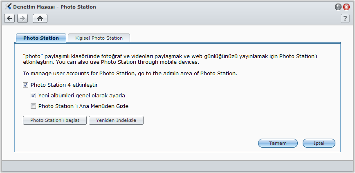This screenshot has height=173, width=355.
Task: Click the Denetim Masası app icon in title bar
Action: coord(8,7)
